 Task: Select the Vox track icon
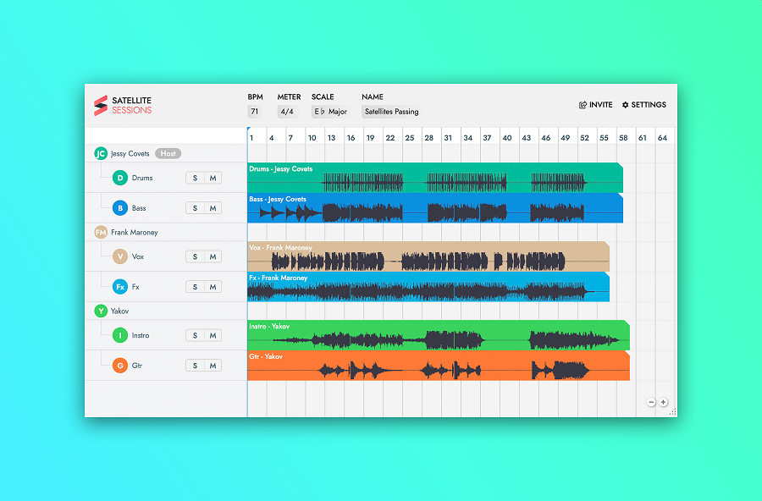pos(120,256)
